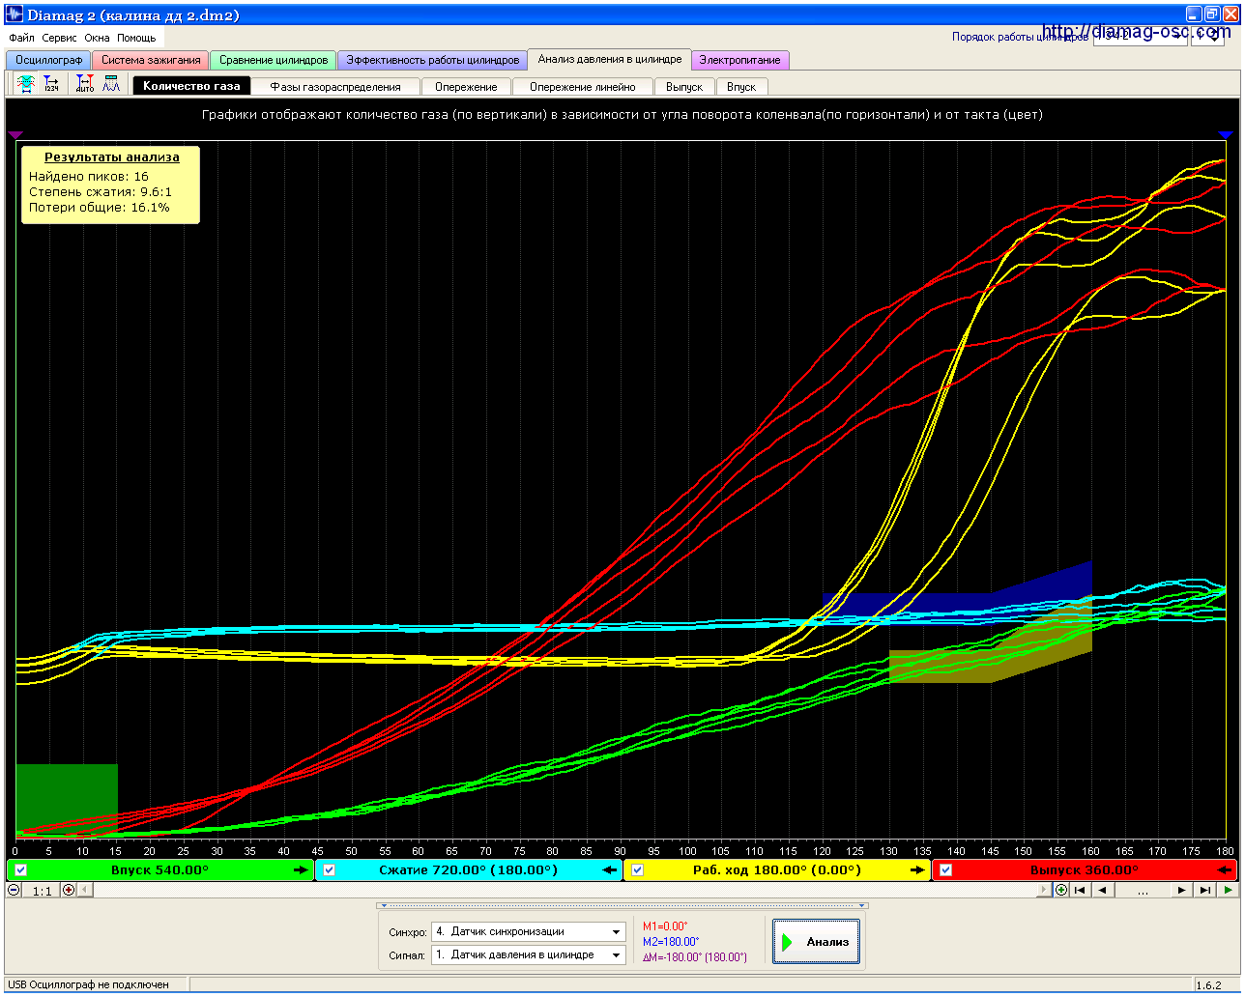Click the zoom out minus icon
Screen dimensions: 1245x997
pyautogui.click(x=14, y=890)
